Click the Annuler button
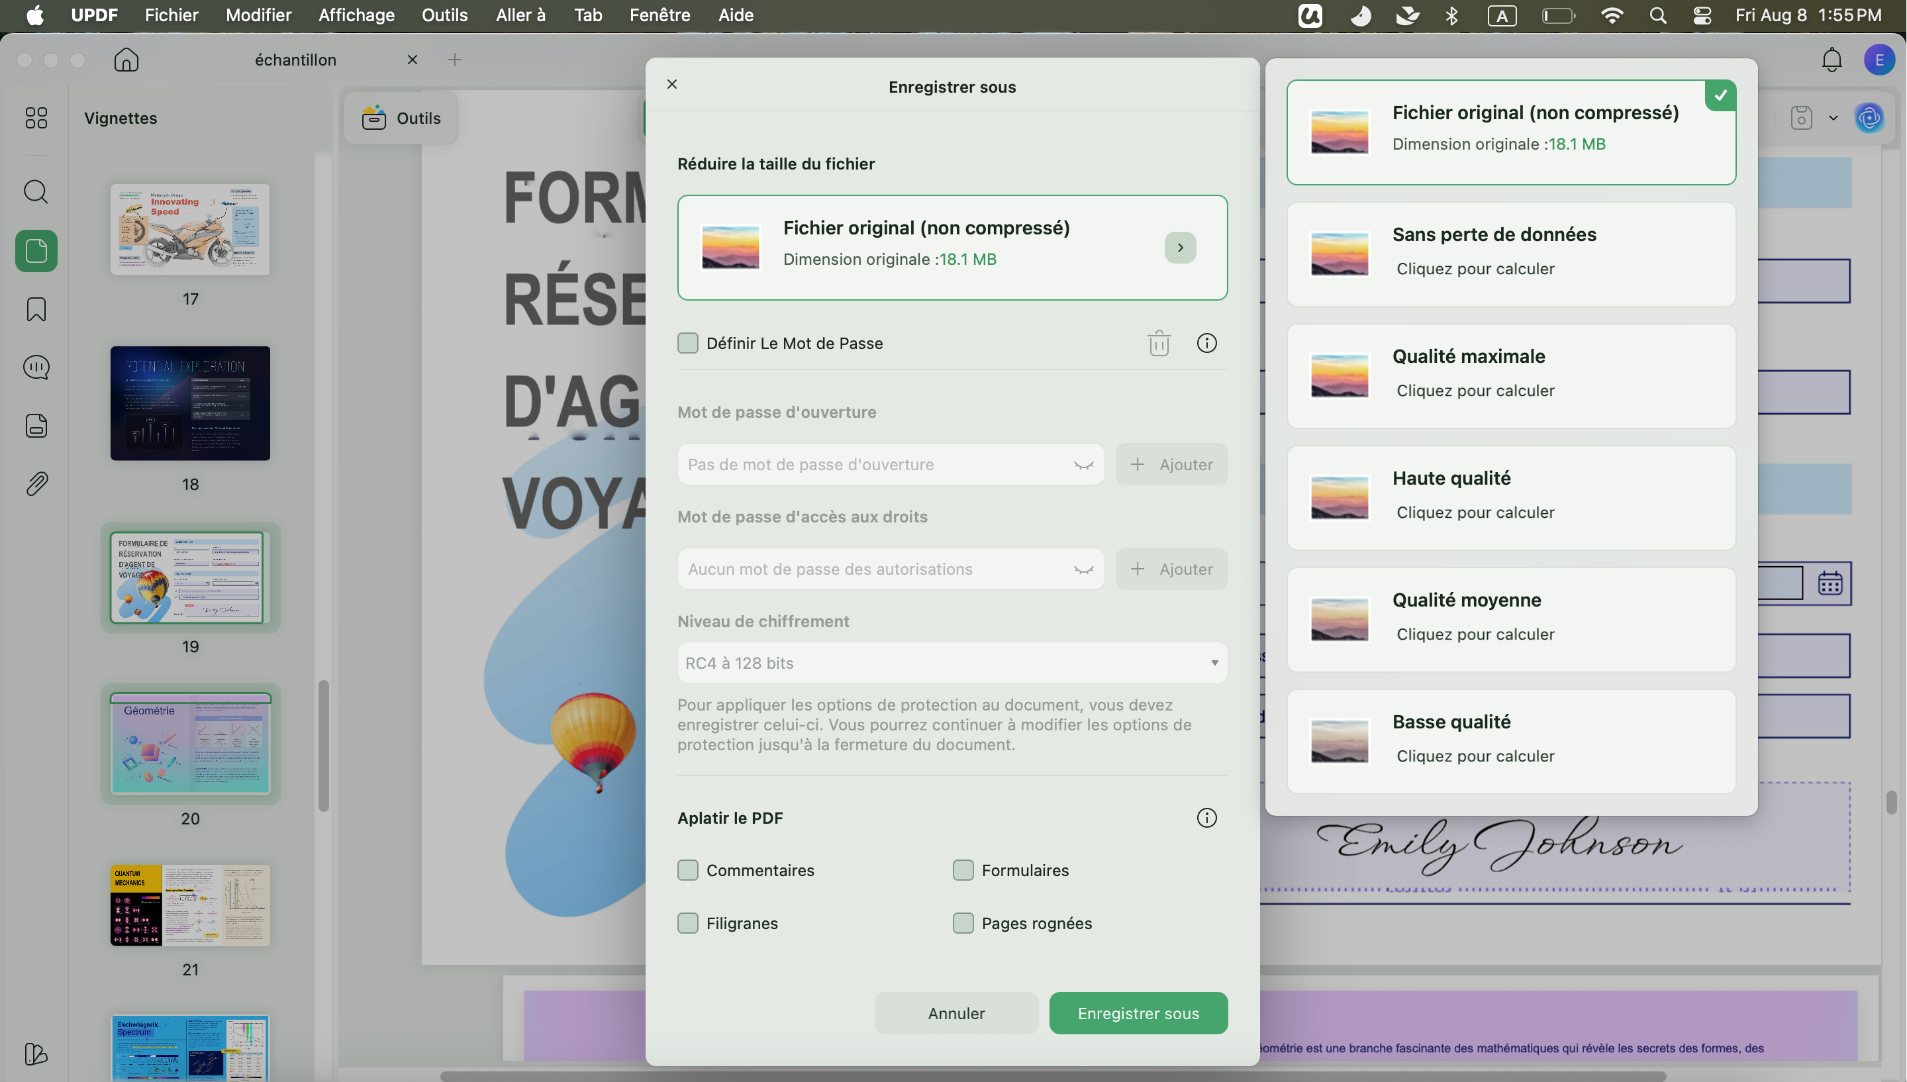This screenshot has height=1082, width=1907. [956, 1013]
